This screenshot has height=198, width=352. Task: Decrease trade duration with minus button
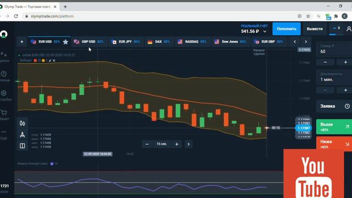pos(325,90)
